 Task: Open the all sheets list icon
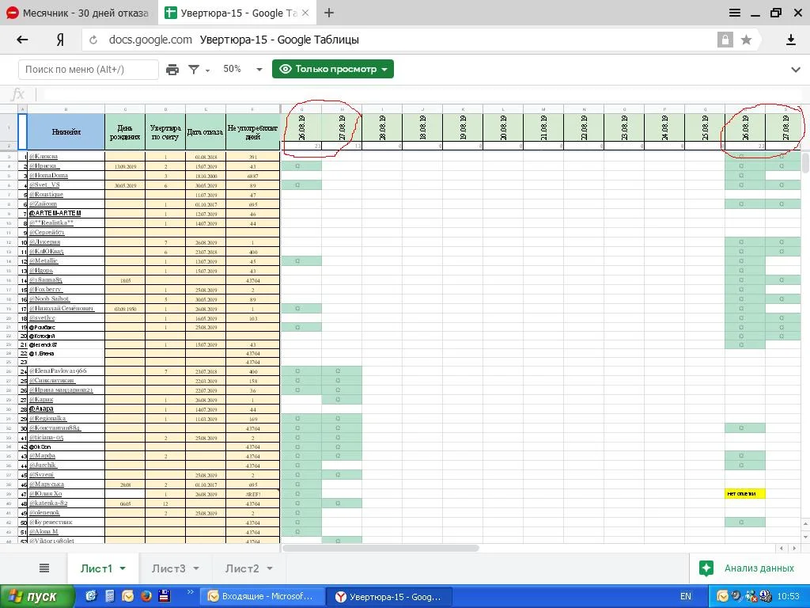(44, 568)
